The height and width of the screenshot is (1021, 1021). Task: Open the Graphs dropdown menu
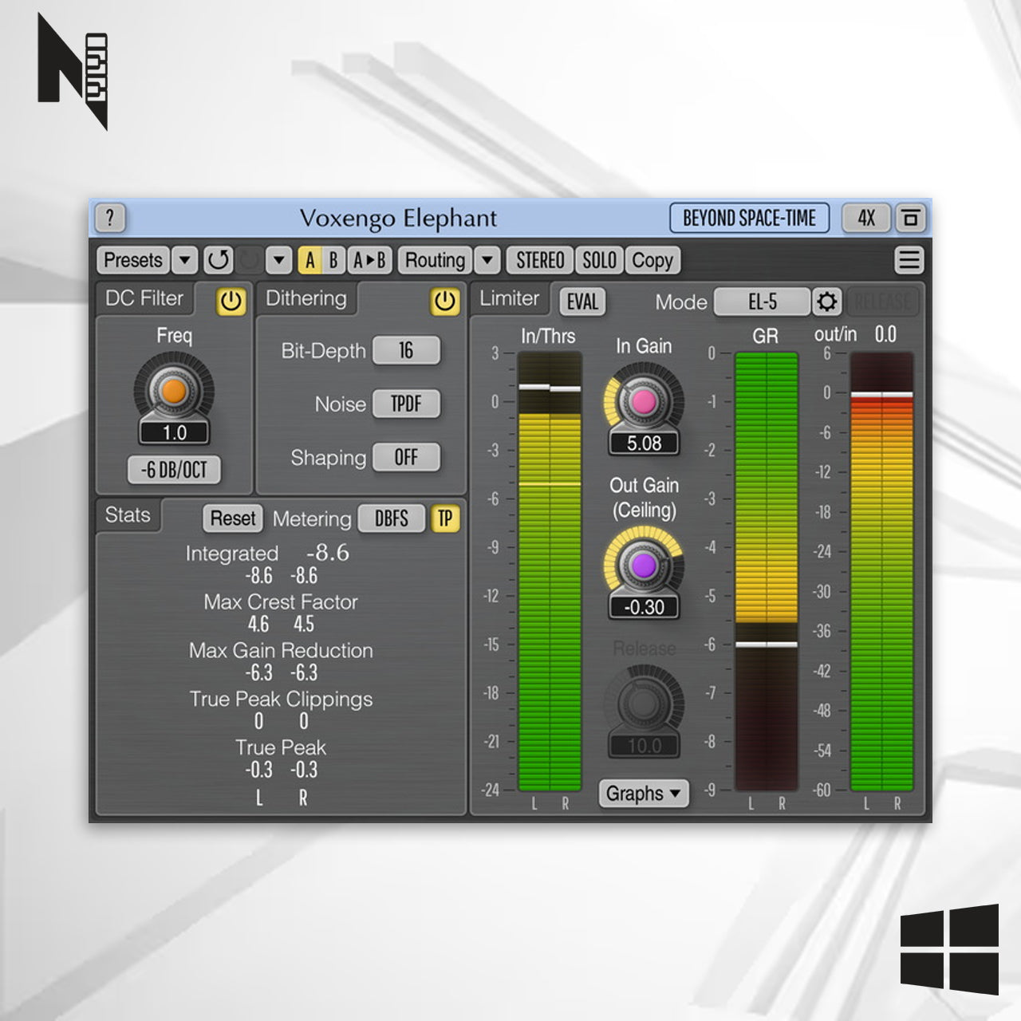coord(643,794)
